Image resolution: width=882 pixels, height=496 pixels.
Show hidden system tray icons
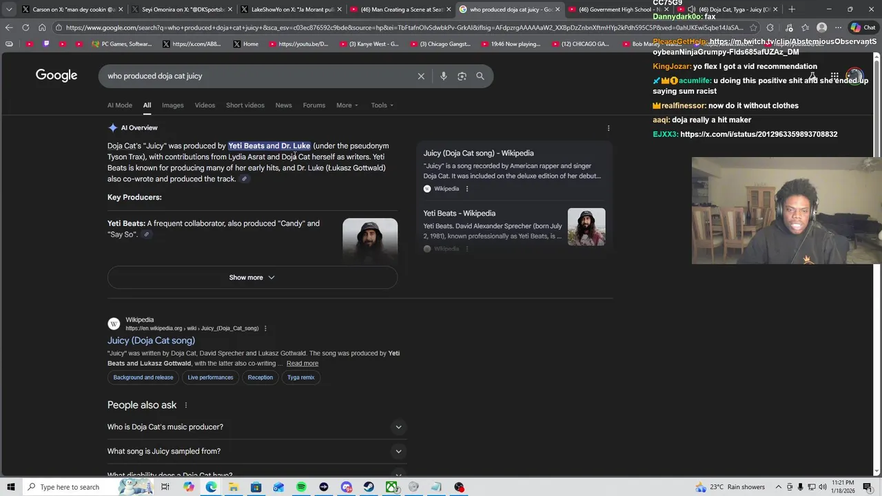[779, 487]
